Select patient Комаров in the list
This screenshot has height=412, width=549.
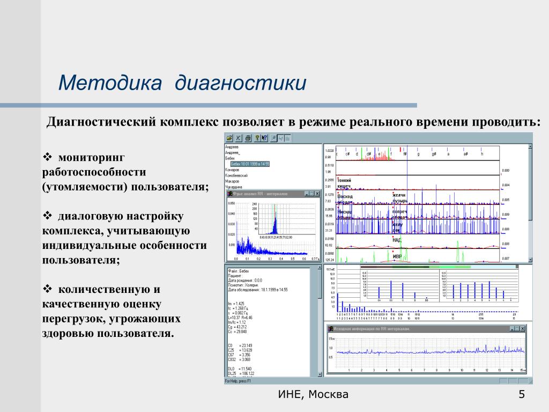pos(232,170)
